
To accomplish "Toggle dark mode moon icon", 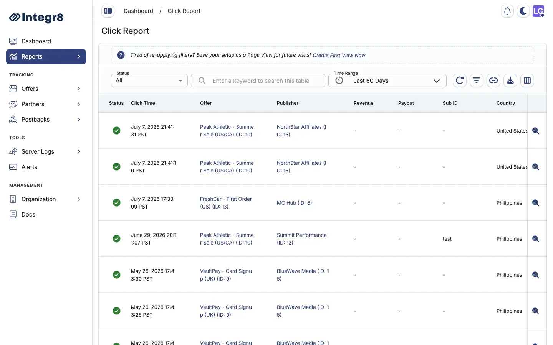I will (523, 11).
